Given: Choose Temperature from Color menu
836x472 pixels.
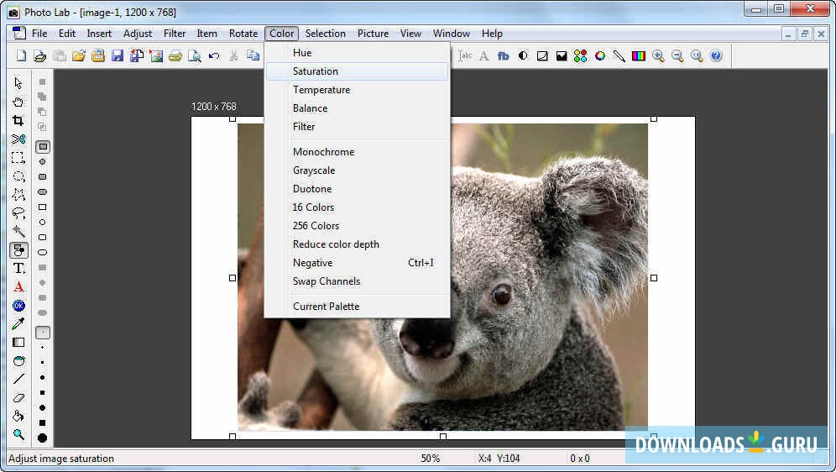Looking at the screenshot, I should point(358,90).
